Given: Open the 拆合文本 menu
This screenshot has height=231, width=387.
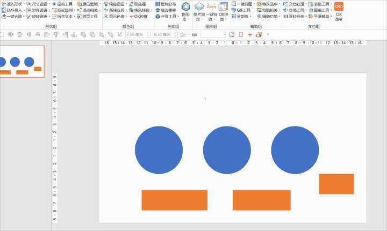Looking at the screenshot, I should 63,17.
